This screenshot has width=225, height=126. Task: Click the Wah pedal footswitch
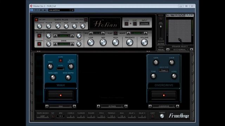pyautogui.click(x=60, y=95)
